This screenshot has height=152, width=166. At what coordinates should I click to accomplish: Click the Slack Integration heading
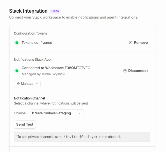[x=28, y=11]
